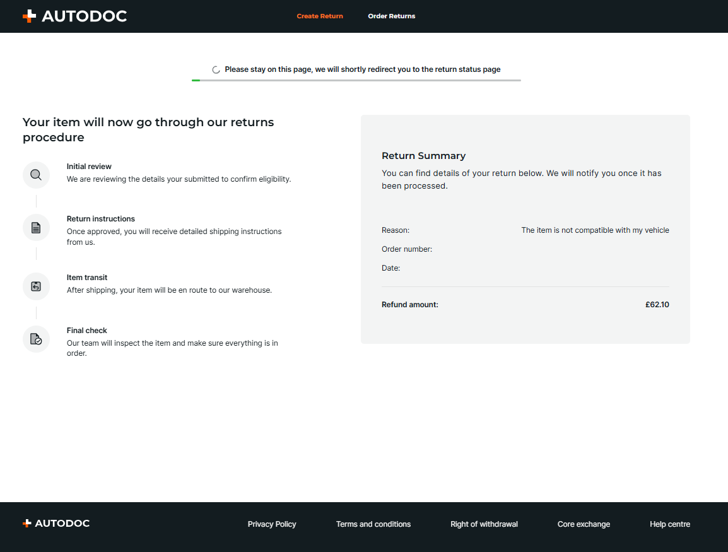The image size is (728, 552).
Task: Click the returns procedure heading
Action: coord(148,129)
